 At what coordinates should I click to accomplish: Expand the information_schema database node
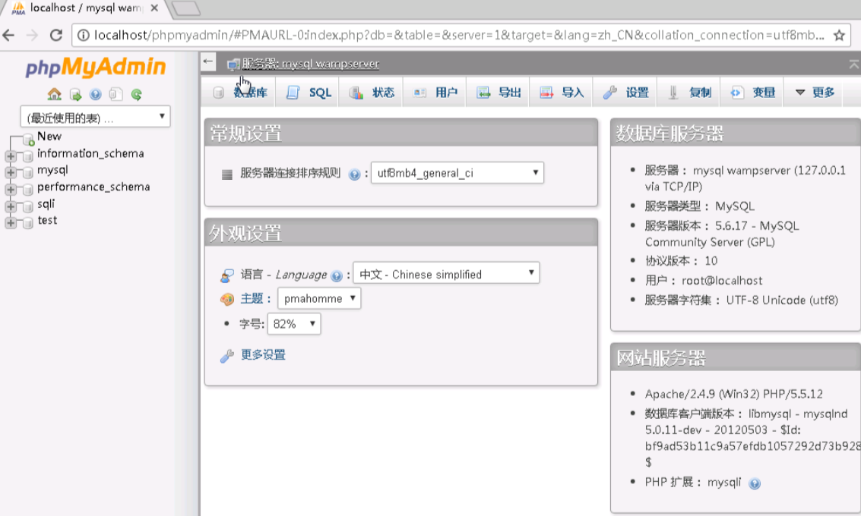pos(11,156)
